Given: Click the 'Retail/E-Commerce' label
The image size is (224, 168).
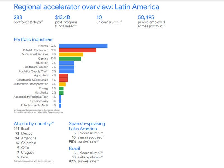Looking at the screenshot, I should coord(36,50).
